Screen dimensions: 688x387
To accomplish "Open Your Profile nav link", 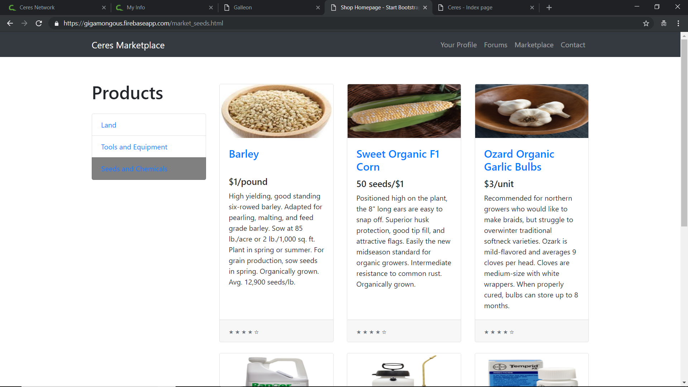I will click(x=458, y=45).
